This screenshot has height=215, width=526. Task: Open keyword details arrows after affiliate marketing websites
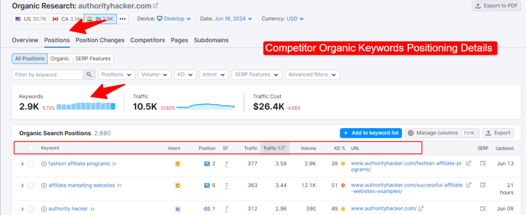(119, 186)
